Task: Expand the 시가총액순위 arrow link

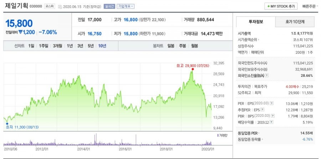Action: (x=258, y=40)
